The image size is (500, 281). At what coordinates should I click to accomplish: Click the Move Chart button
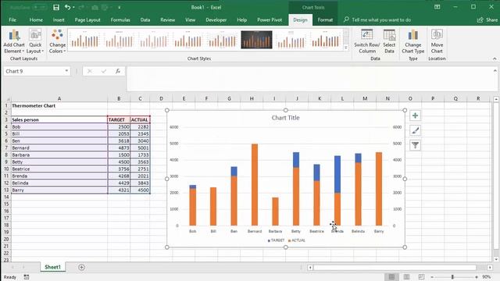437,41
